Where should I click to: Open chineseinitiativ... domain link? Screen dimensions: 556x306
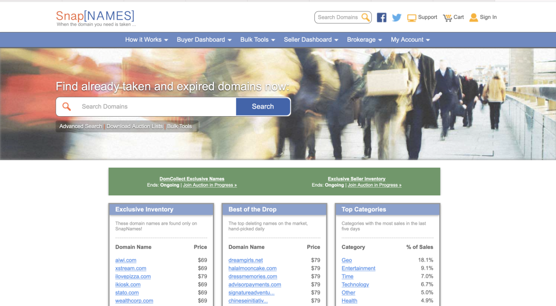[x=248, y=301]
